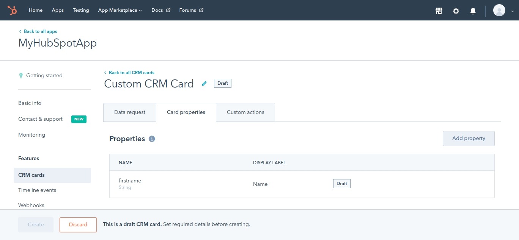Screen dimensions: 519x240
Task: Open the firstname property row
Action: click(x=130, y=181)
